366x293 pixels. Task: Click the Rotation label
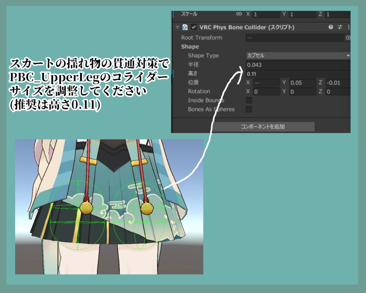click(x=199, y=91)
